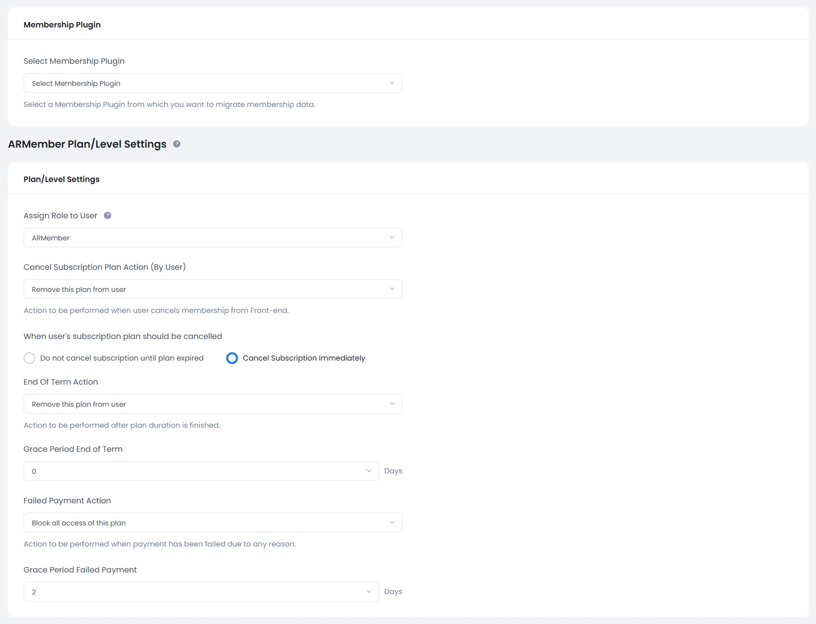Click chevron on Failed Payment Action dropdown
816x624 pixels.
coord(392,522)
